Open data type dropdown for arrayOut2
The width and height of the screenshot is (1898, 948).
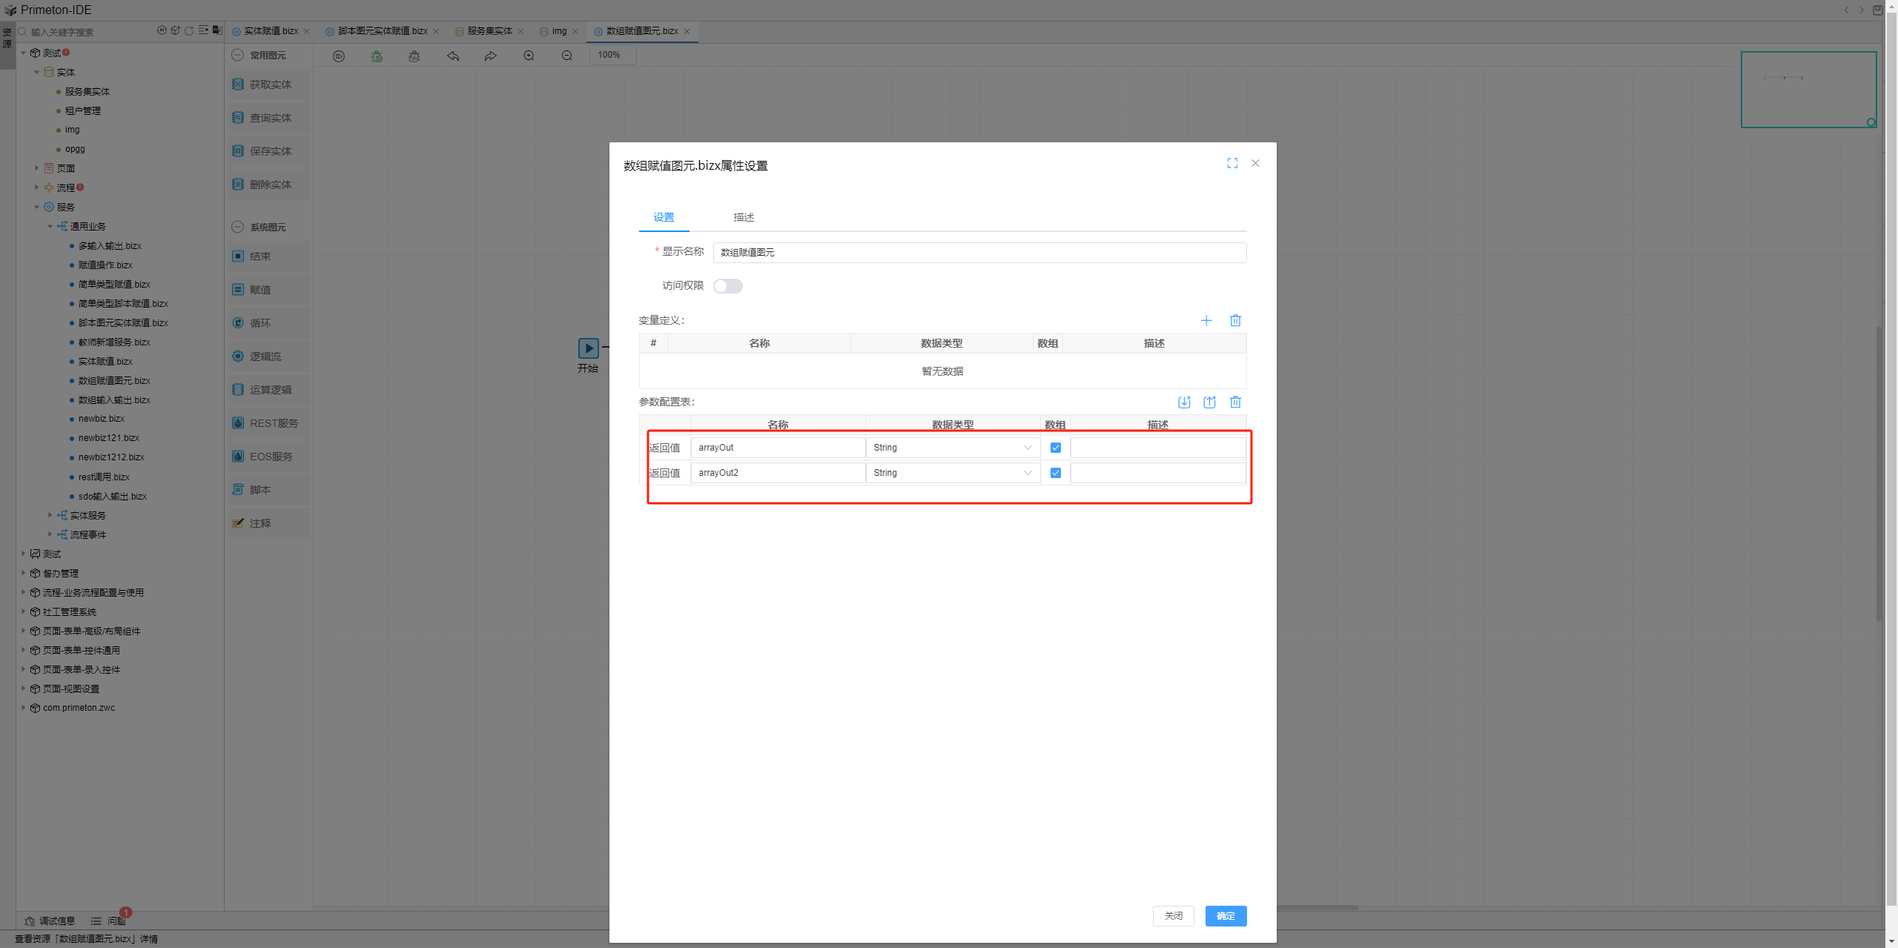pyautogui.click(x=952, y=473)
